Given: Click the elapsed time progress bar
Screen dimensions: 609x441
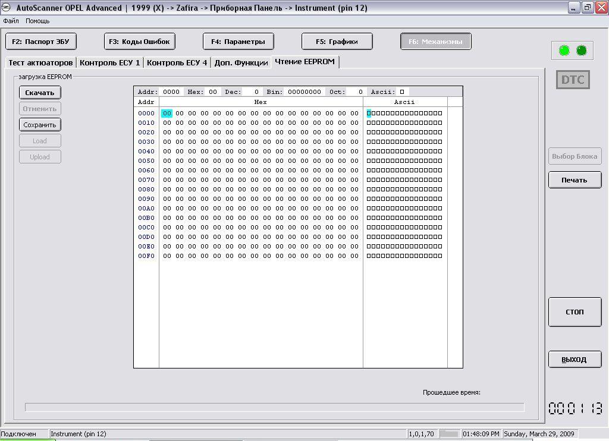Looking at the screenshot, I should coord(274,407).
